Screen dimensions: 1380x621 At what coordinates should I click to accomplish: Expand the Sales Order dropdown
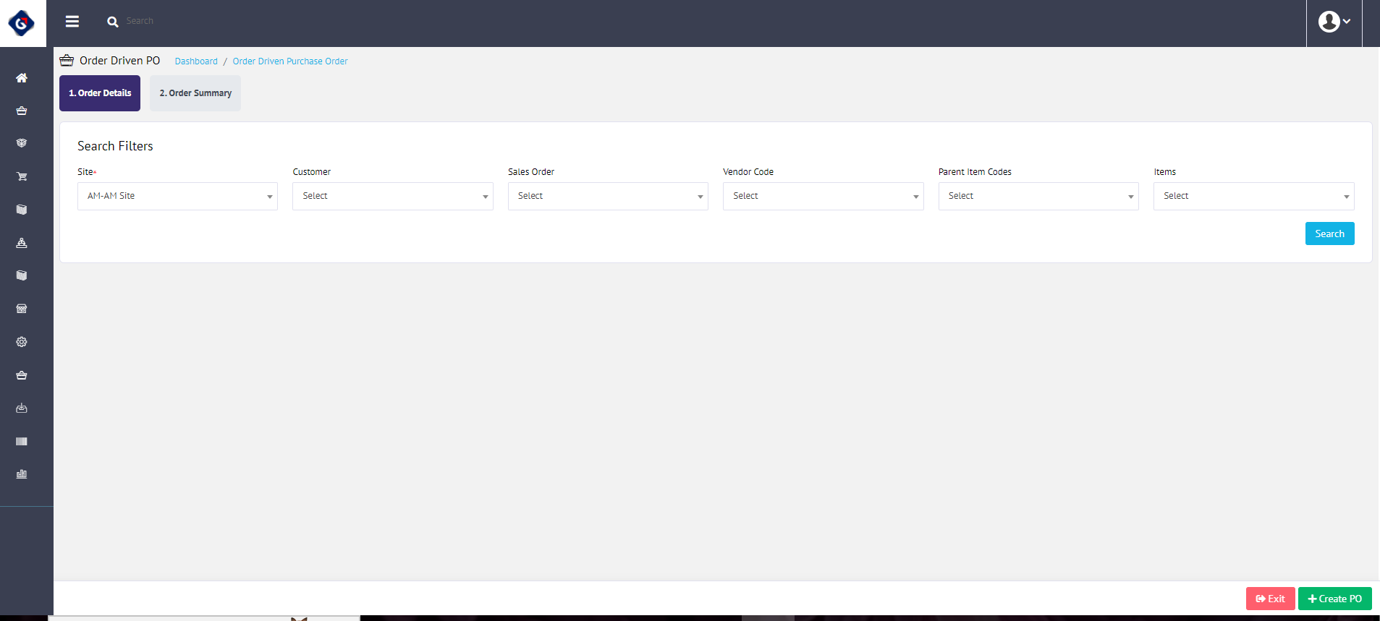tap(608, 196)
